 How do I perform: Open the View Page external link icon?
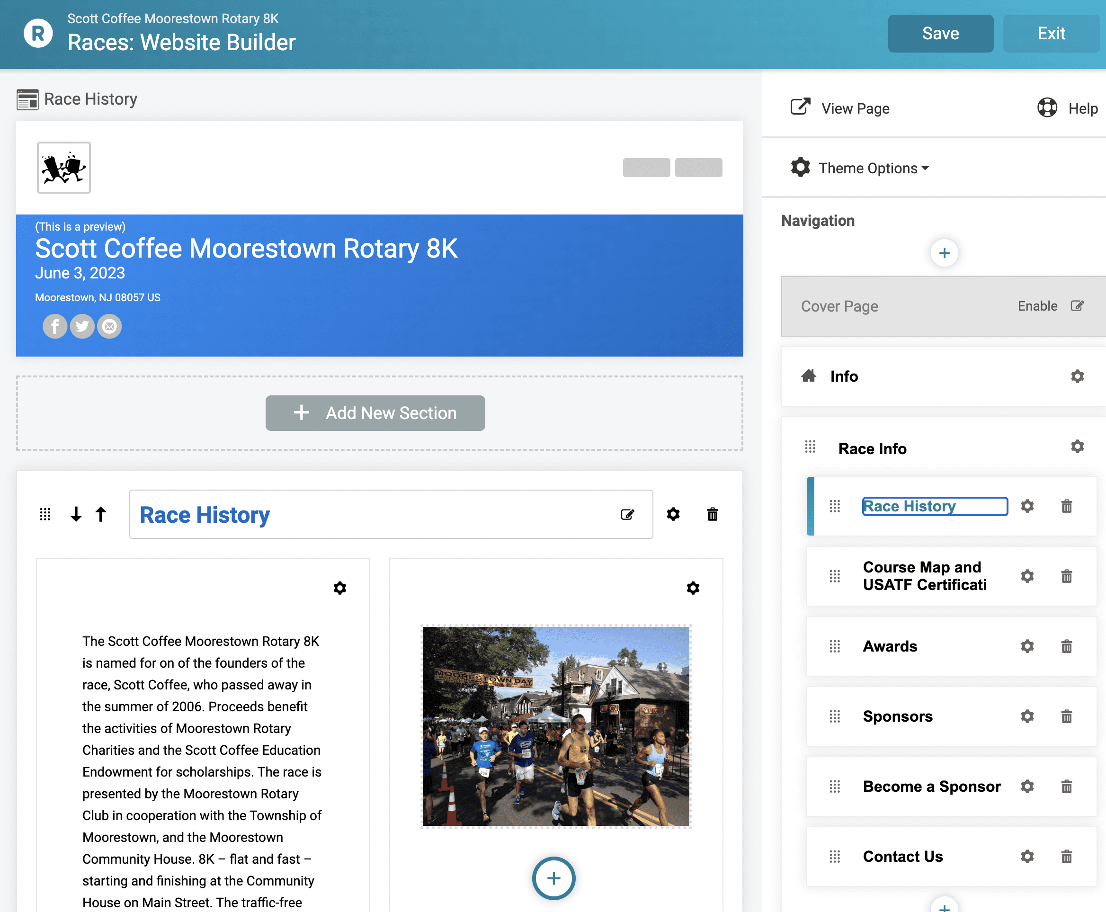[x=800, y=107]
